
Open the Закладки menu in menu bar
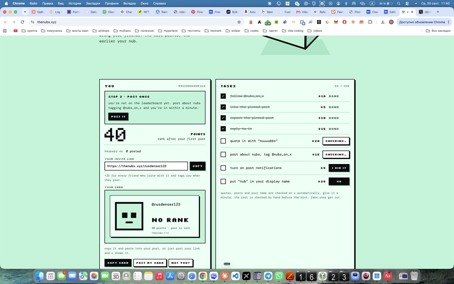pyautogui.click(x=93, y=3)
